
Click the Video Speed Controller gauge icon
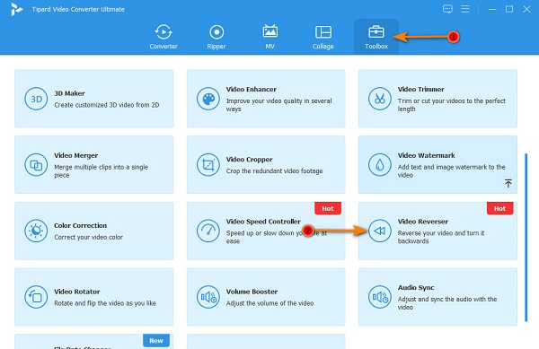click(208, 231)
